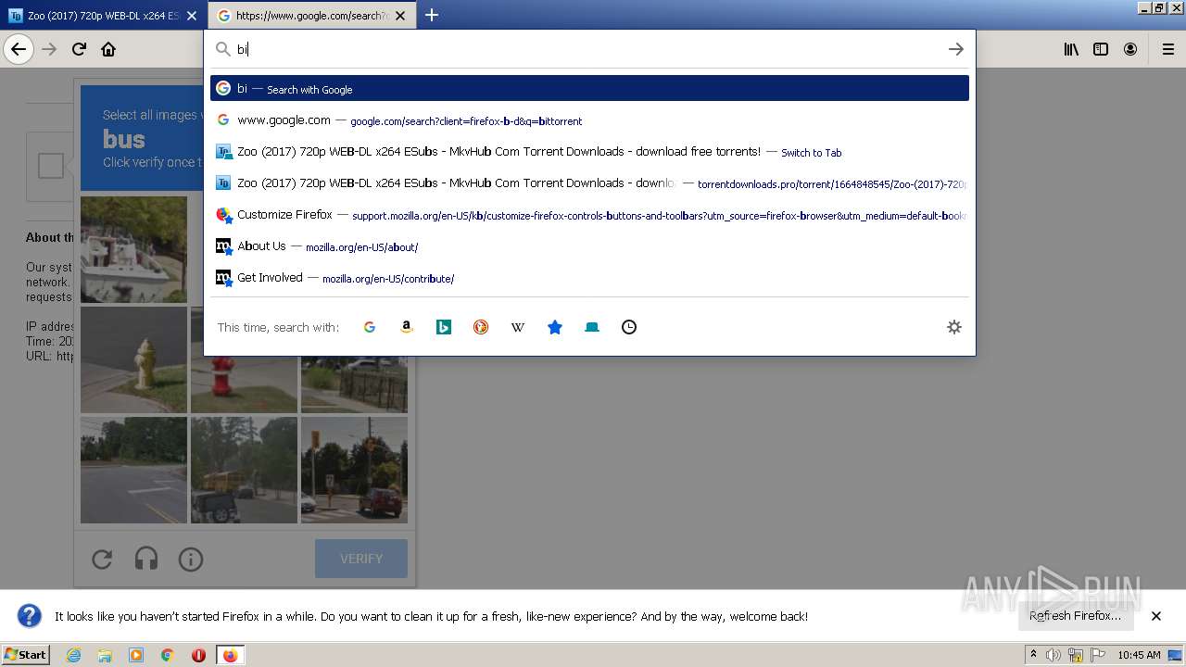Click the Go arrow in address bar

click(x=956, y=49)
